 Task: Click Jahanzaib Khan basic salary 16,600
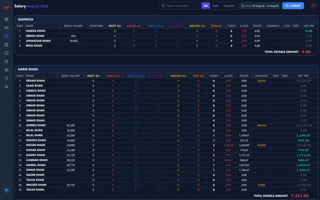(74, 41)
